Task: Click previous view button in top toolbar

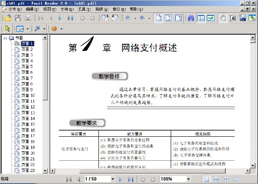Action: coord(83,18)
